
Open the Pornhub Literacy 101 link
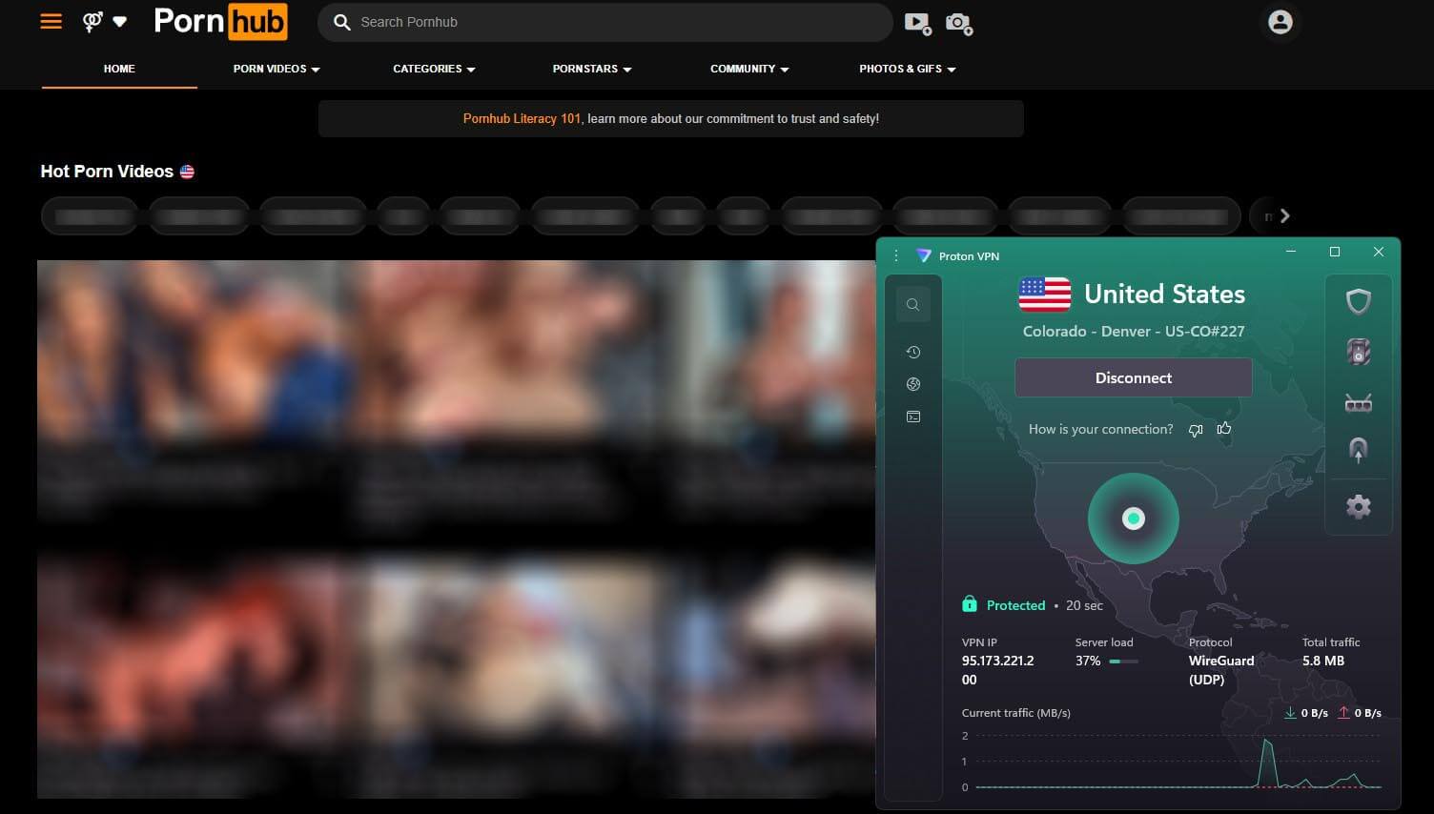[522, 119]
